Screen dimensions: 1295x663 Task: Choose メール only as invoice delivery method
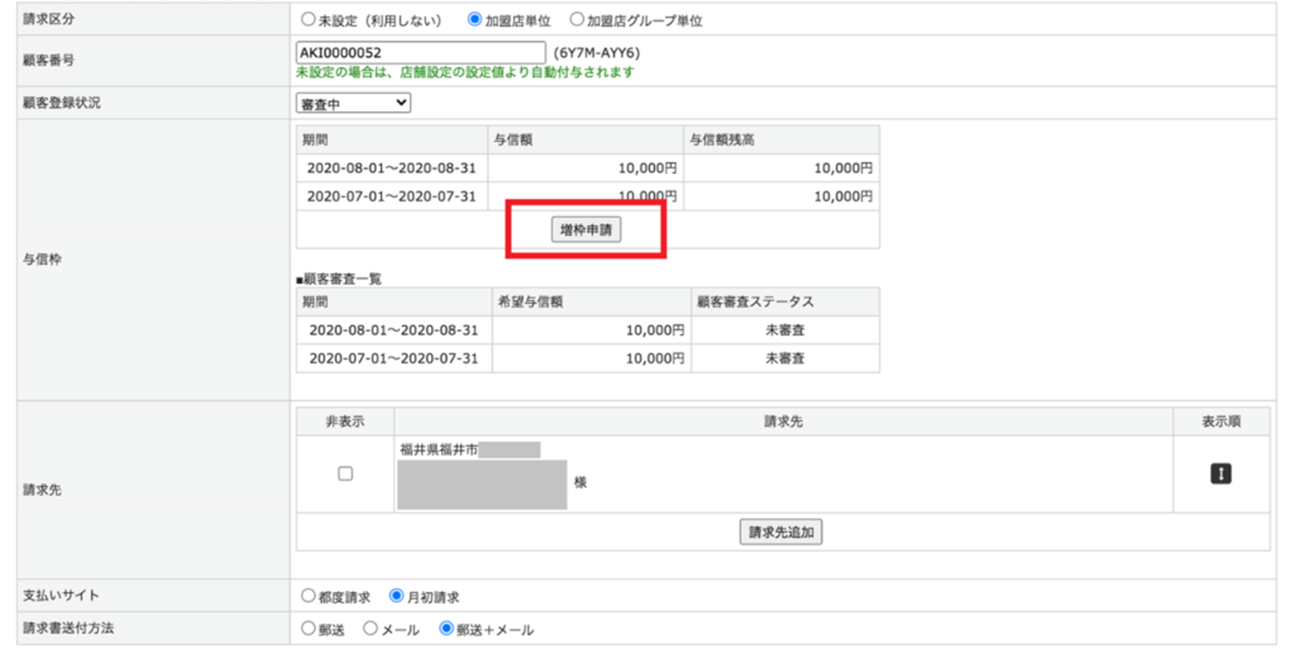click(370, 628)
